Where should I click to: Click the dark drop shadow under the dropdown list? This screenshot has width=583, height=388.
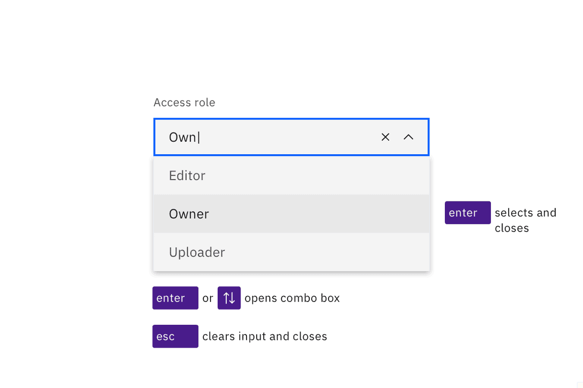coord(291,274)
